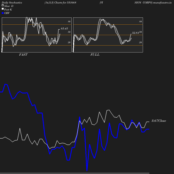Click the 'Daily Stochastics' title text
174x174 pixels.
(x=12, y=2)
